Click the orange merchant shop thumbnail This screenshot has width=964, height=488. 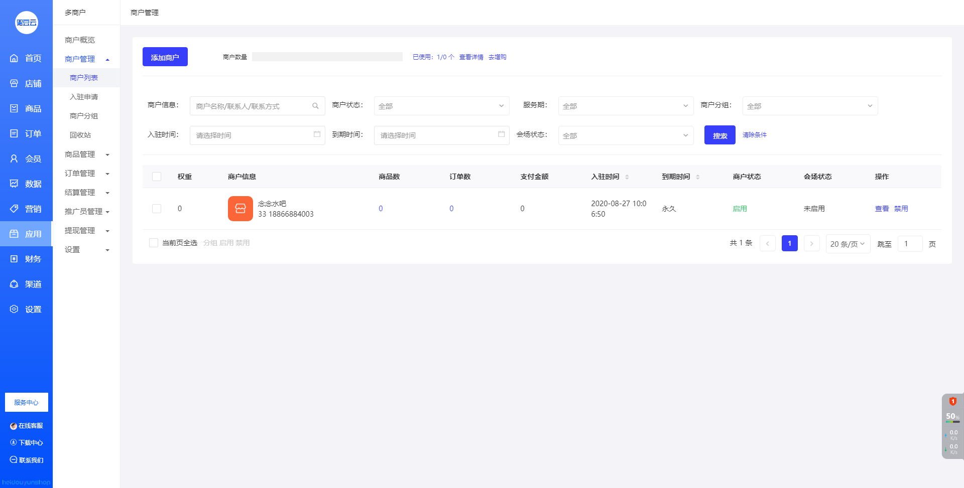point(240,209)
